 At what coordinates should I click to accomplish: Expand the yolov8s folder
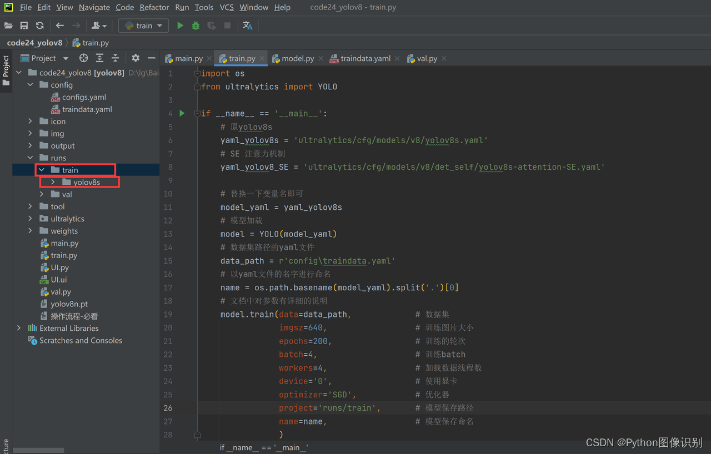tap(53, 182)
